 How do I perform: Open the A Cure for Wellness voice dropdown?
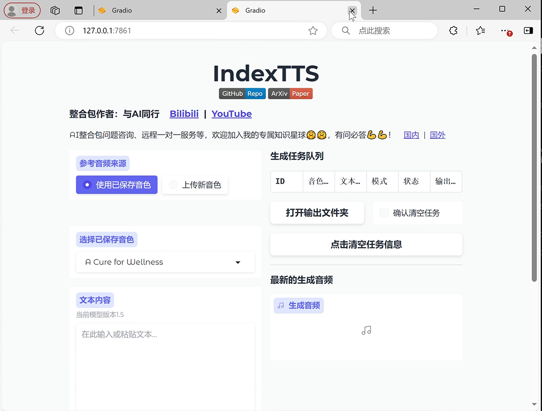(x=165, y=262)
